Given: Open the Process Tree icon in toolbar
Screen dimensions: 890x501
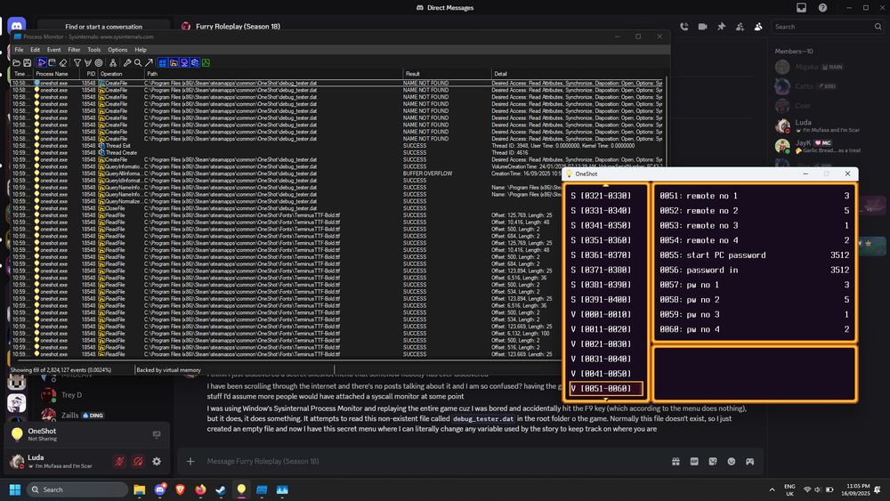Looking at the screenshot, I should tap(113, 62).
